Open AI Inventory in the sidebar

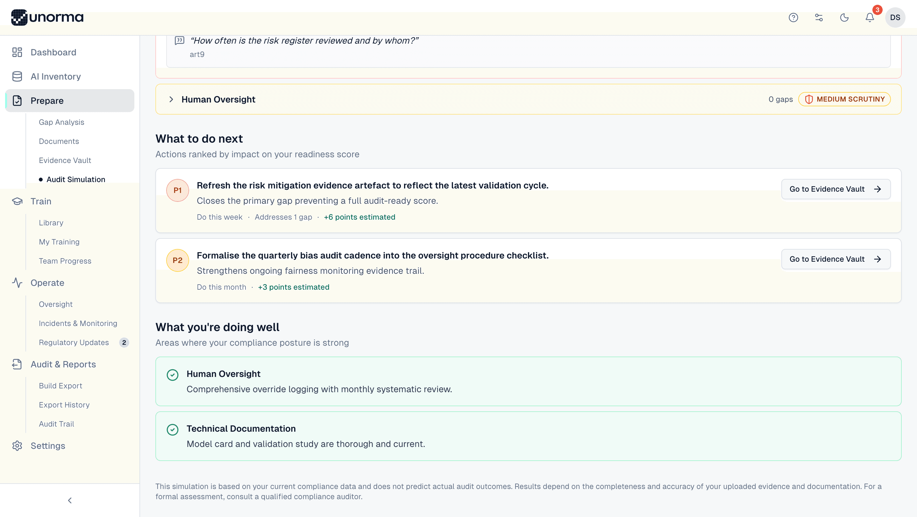click(70, 76)
